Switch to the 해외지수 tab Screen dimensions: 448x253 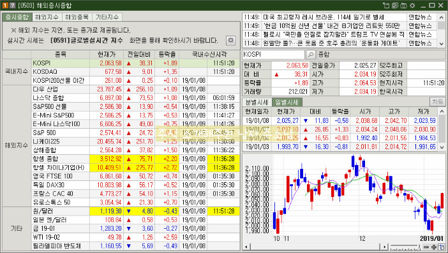coord(47,17)
